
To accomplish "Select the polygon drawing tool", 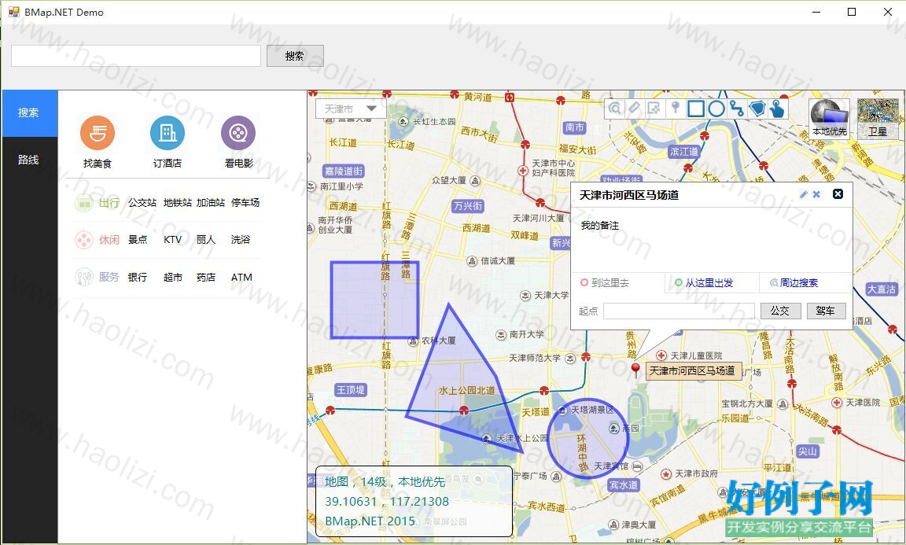I will [757, 108].
